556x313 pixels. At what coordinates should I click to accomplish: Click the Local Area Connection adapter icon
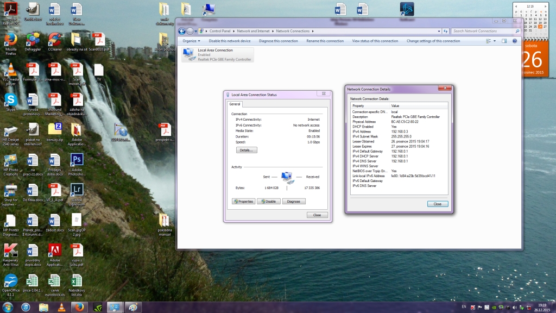click(x=189, y=54)
